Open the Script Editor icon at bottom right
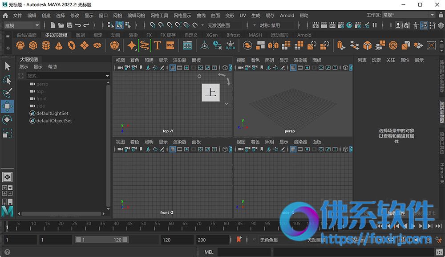 click(440, 252)
